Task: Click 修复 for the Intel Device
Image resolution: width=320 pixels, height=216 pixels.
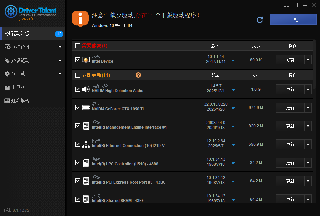Action: click(x=290, y=60)
